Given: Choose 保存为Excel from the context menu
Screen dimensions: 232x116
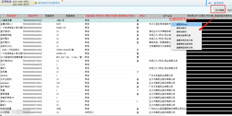Looking at the screenshot, I should [186, 24].
